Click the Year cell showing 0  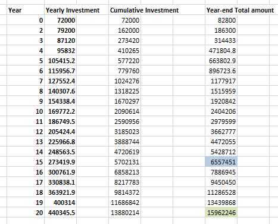pos(26,20)
